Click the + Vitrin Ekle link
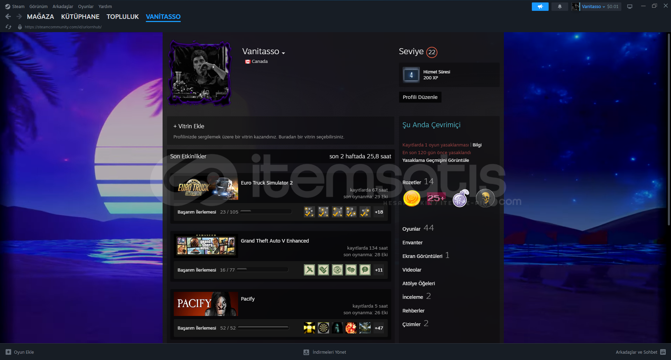The image size is (671, 360). (x=189, y=126)
